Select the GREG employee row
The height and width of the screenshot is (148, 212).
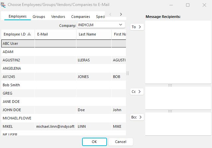[63, 93]
